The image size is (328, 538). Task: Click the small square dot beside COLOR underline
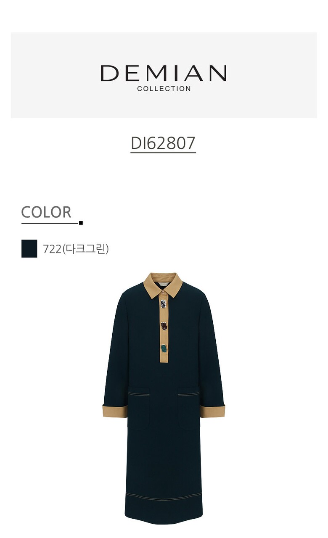coord(81,223)
